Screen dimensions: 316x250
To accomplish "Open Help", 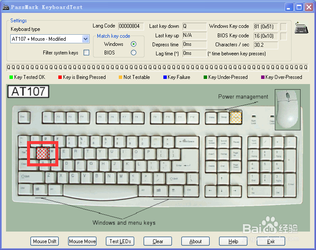I will 233,241.
